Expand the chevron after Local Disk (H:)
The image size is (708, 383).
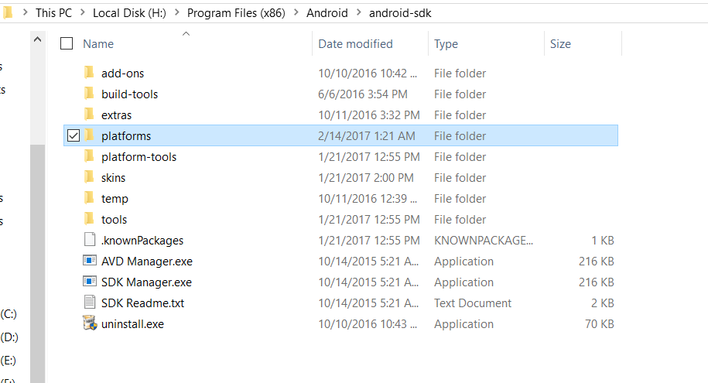point(176,13)
